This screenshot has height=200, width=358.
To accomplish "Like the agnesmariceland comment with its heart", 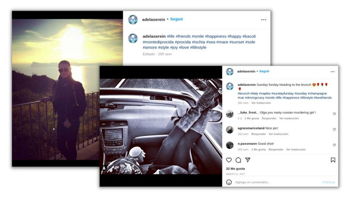I will point(334,129).
